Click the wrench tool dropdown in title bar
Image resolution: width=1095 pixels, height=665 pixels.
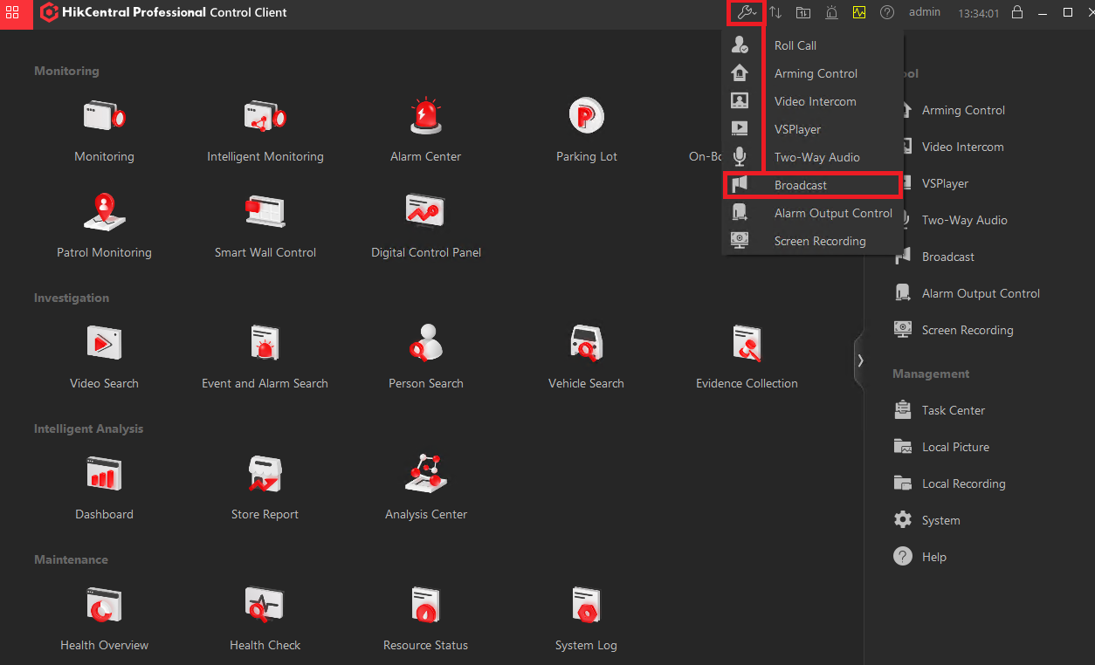pos(746,12)
